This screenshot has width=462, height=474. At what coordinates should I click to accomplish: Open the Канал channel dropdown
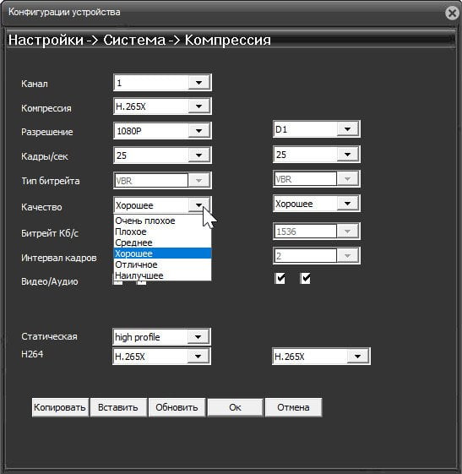[x=162, y=83]
